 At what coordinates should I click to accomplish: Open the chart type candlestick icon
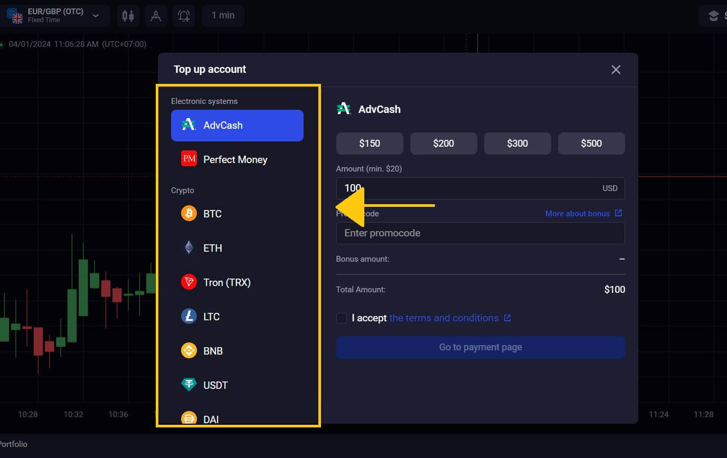click(128, 16)
